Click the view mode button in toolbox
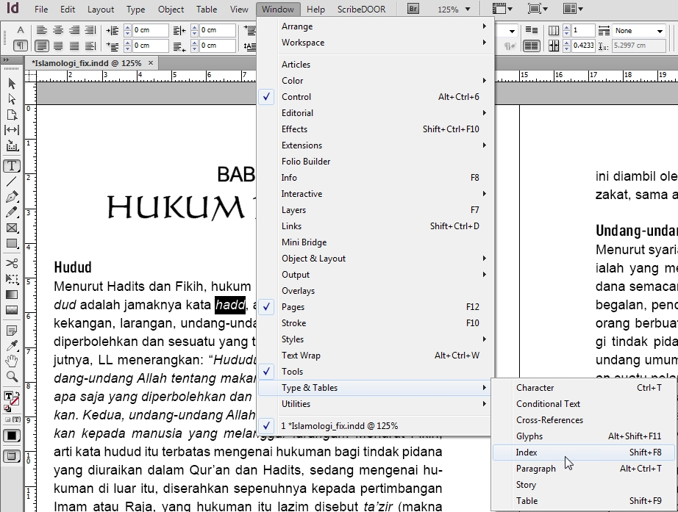This screenshot has width=678, height=512. [x=12, y=456]
